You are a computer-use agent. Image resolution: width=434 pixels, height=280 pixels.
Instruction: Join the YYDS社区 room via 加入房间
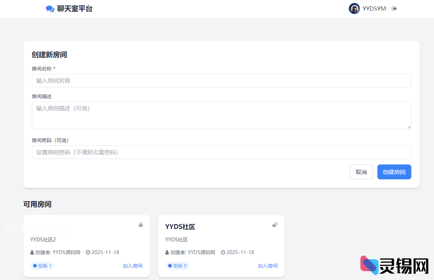click(x=267, y=266)
